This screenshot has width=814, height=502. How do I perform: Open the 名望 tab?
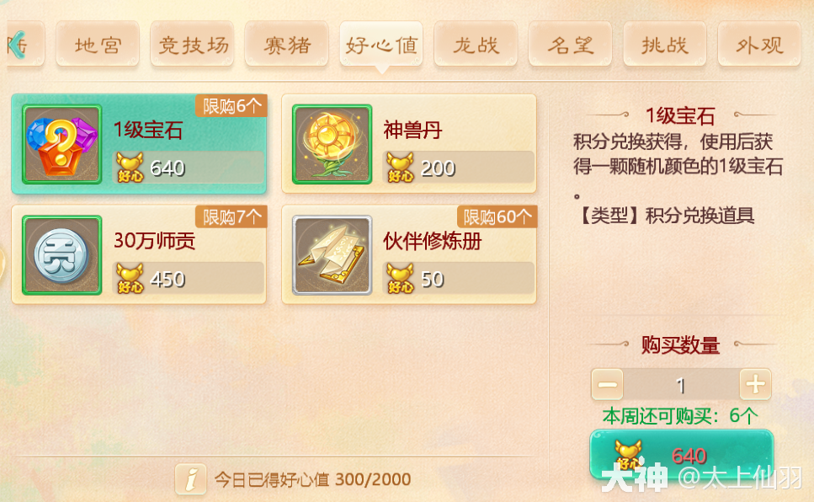(x=570, y=45)
